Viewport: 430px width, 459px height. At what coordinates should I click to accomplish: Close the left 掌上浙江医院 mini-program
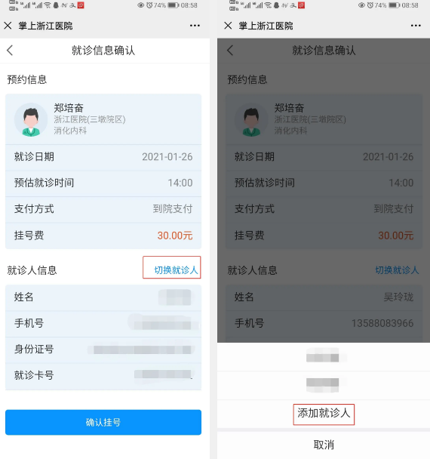pos(8,26)
